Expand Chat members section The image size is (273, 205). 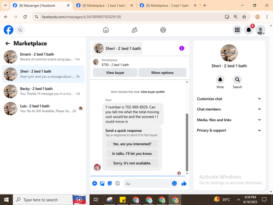[x=229, y=109]
